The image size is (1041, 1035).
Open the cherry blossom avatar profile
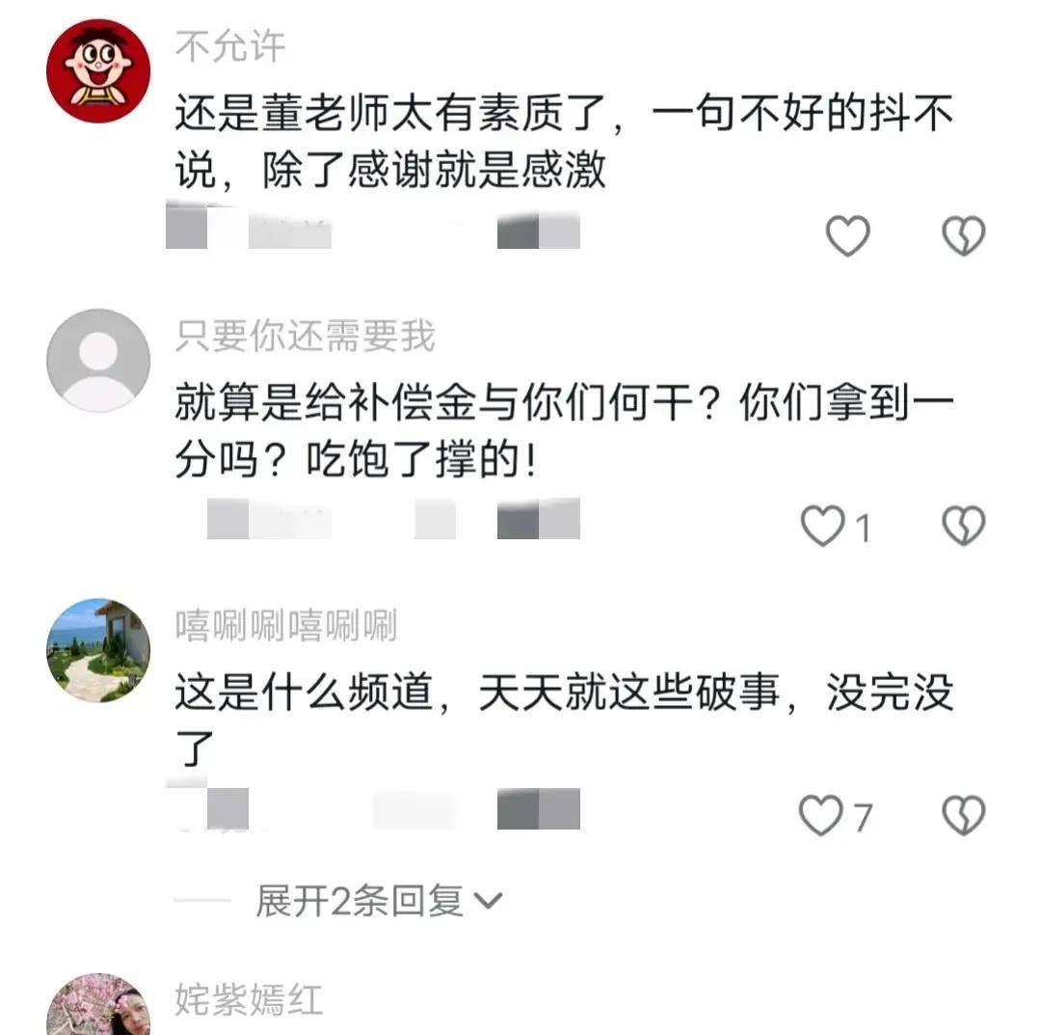[98, 1004]
